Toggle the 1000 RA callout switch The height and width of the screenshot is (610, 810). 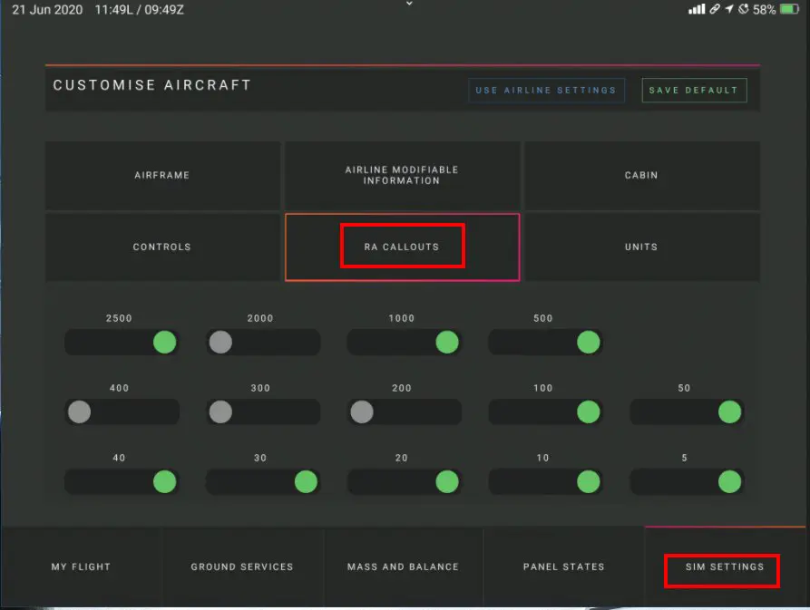coord(404,342)
